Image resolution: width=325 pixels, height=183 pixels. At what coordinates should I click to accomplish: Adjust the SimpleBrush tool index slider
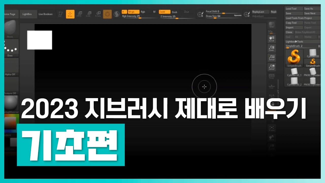[x=301, y=47]
